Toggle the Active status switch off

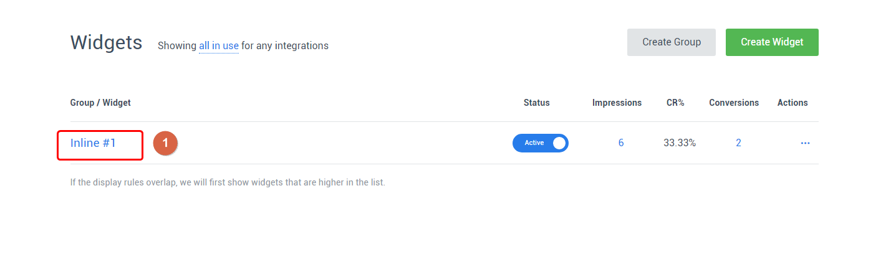pyautogui.click(x=540, y=143)
